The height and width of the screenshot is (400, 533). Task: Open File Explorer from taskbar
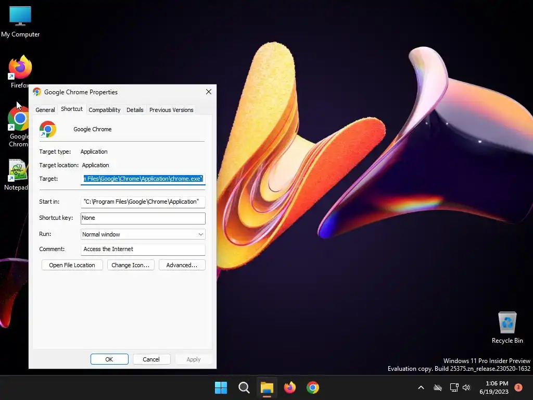click(x=267, y=387)
